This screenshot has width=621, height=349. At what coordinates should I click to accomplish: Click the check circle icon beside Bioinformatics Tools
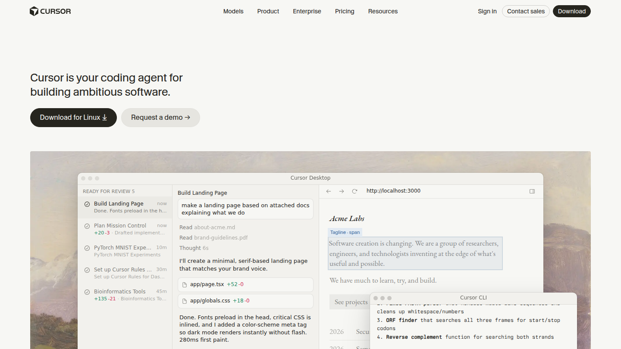pyautogui.click(x=87, y=292)
